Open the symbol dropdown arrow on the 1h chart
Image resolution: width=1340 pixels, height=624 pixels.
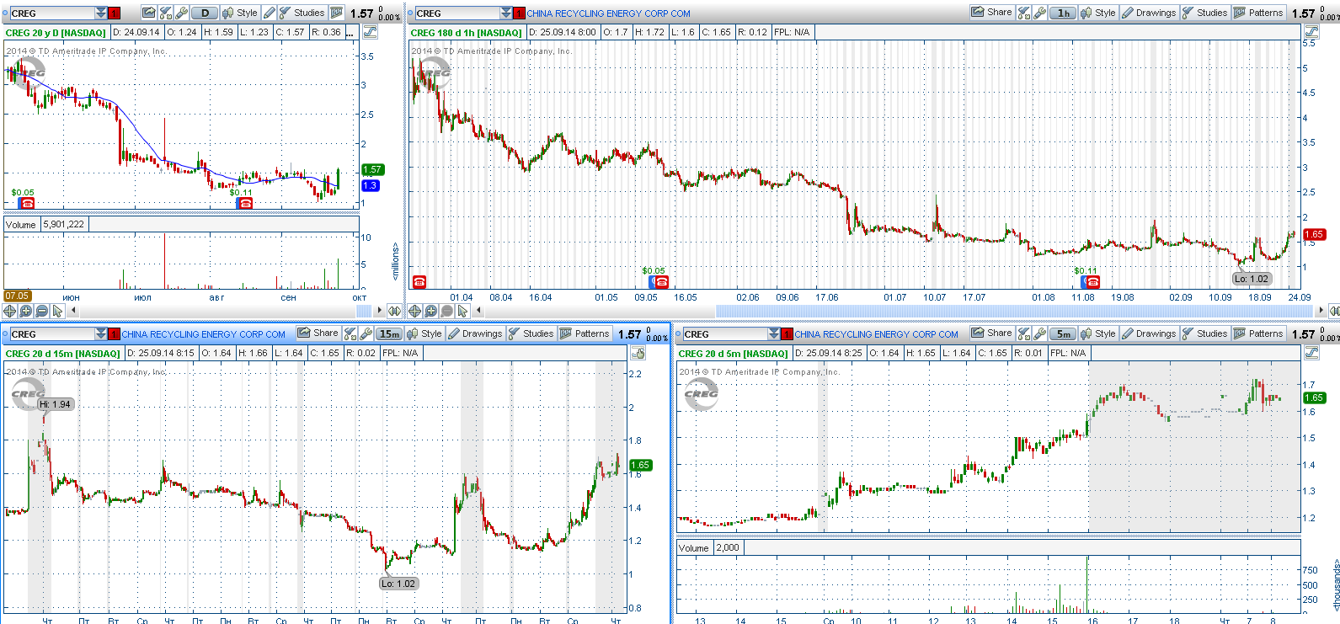tap(506, 13)
